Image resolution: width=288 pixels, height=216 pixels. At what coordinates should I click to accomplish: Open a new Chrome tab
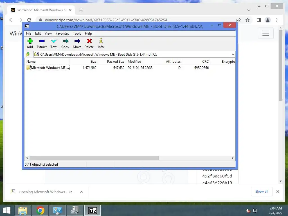(x=81, y=10)
